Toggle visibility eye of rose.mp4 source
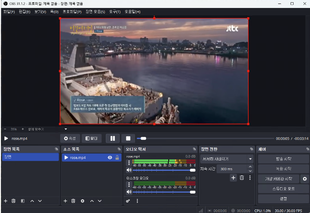Image resolution: width=310 pixels, height=213 pixels. click(110, 158)
